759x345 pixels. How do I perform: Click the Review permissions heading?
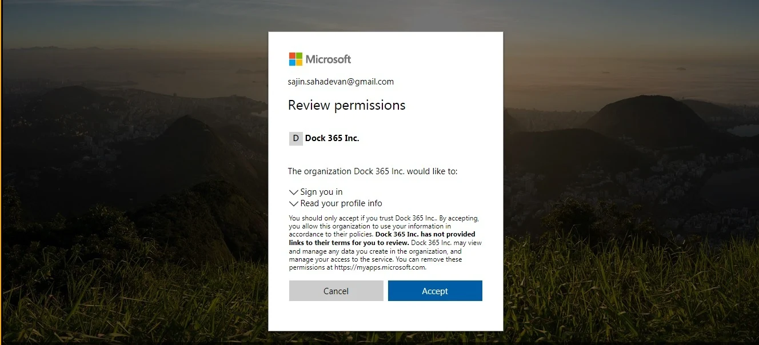point(346,105)
